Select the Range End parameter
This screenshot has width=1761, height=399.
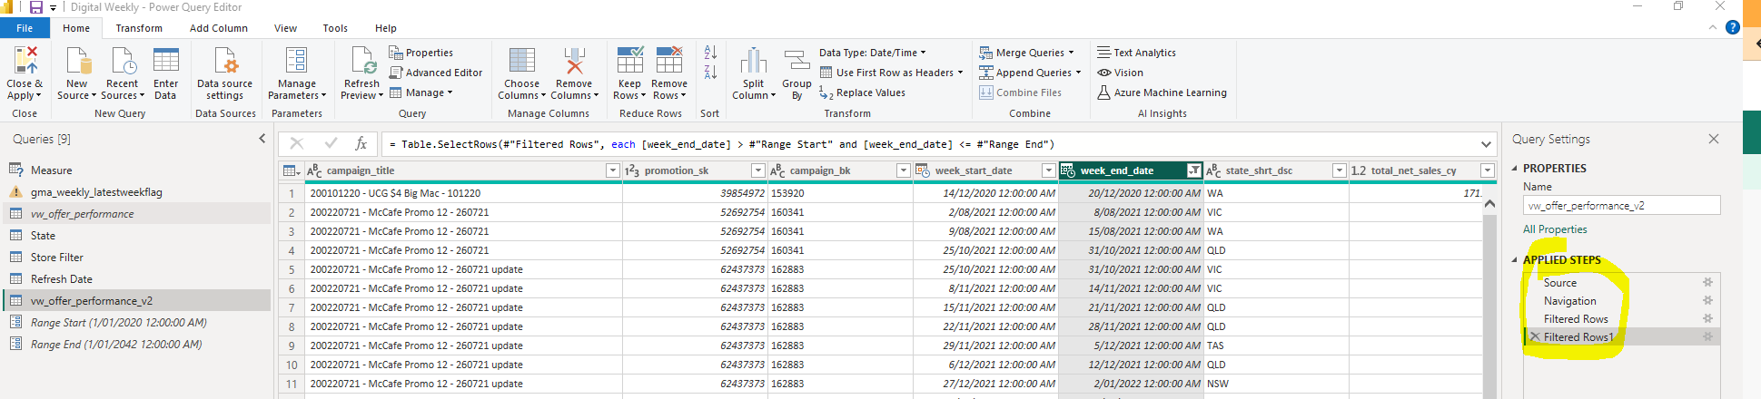(x=137, y=344)
